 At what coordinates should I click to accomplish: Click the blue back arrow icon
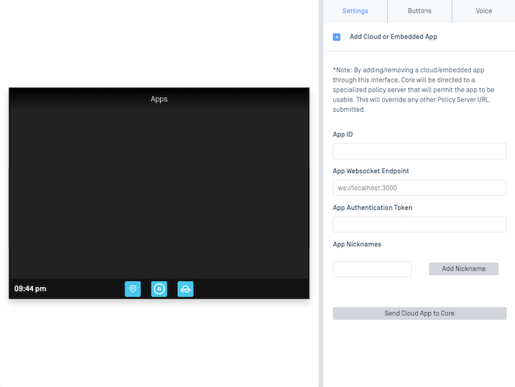337,37
